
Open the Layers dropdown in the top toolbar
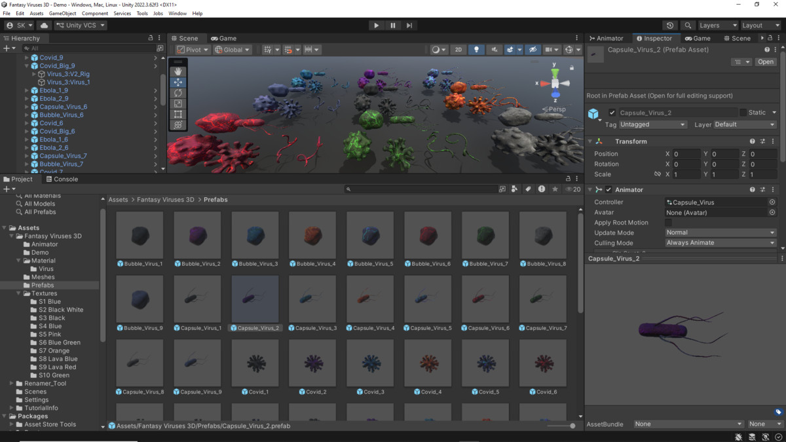click(x=717, y=25)
